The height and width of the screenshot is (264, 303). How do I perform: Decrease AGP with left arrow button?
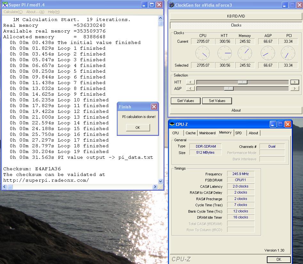[190, 89]
